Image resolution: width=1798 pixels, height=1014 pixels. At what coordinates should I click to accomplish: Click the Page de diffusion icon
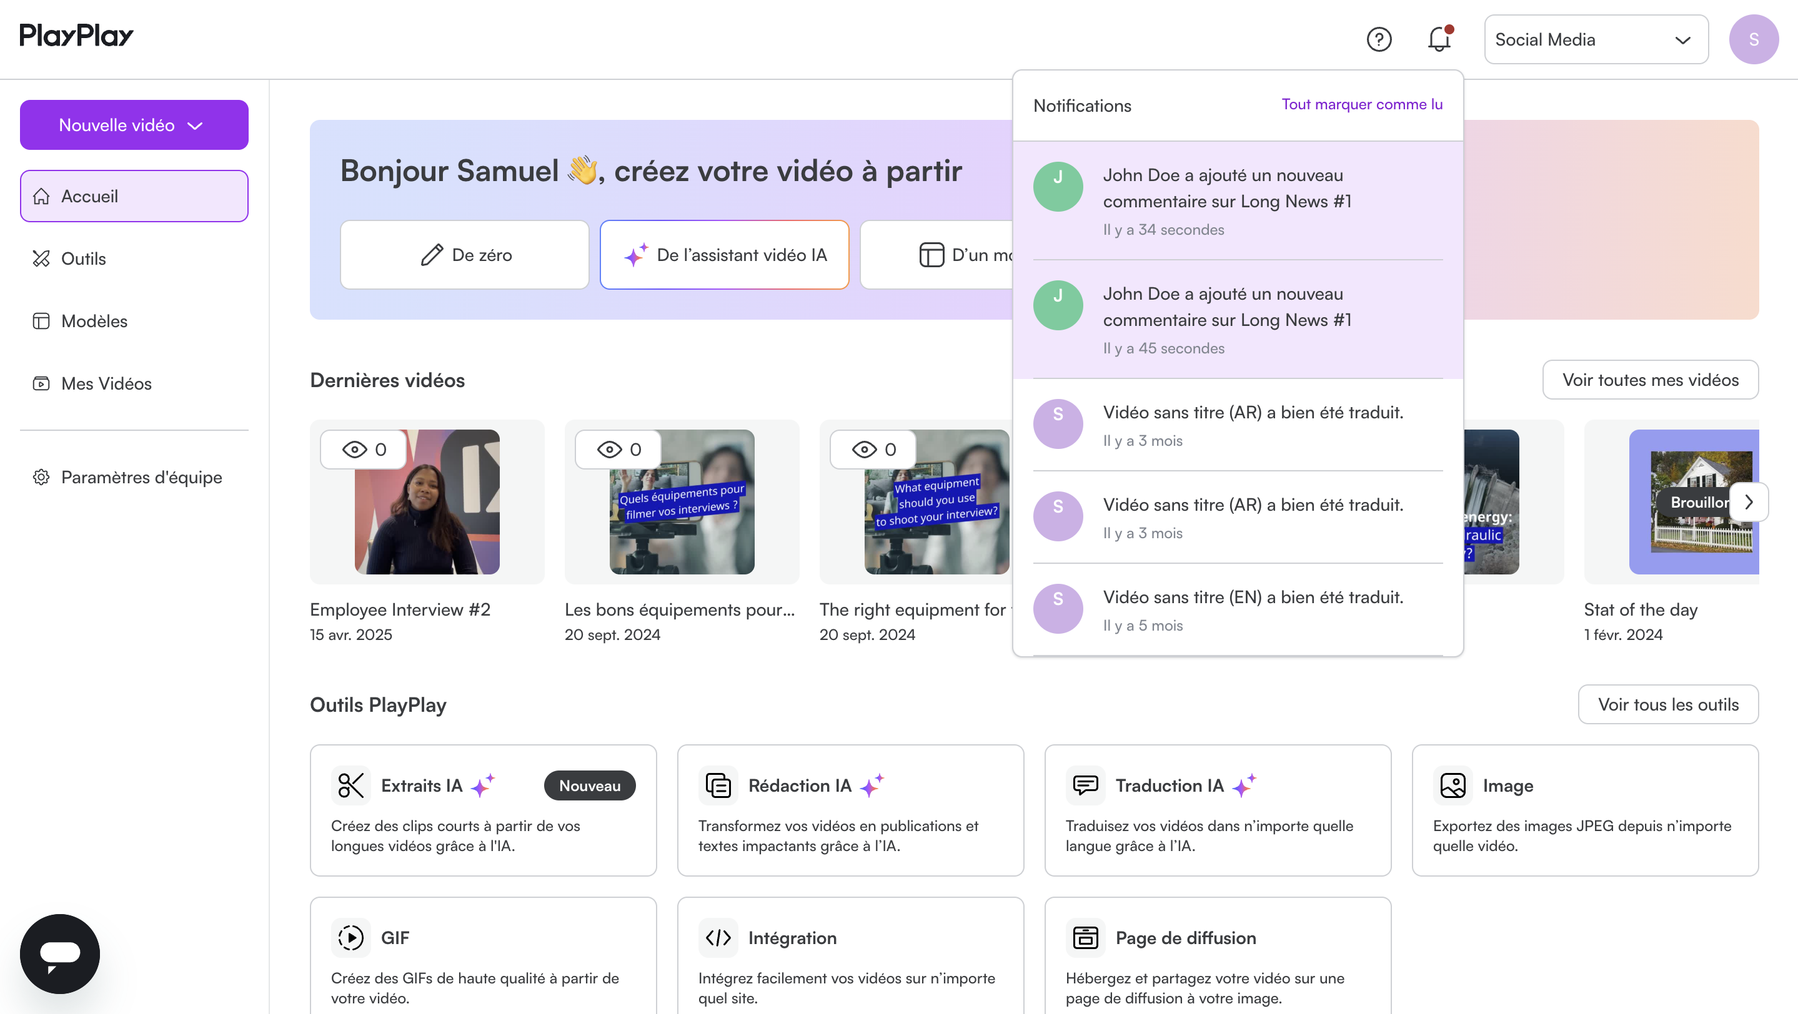[1085, 937]
